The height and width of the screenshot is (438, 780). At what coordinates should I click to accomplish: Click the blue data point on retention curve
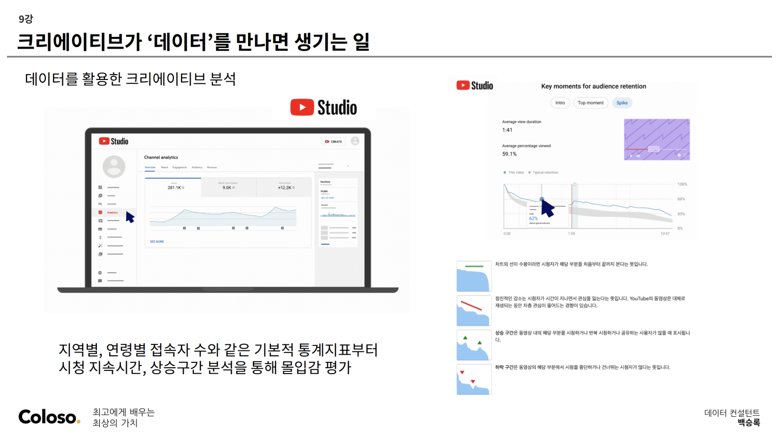coord(542,199)
